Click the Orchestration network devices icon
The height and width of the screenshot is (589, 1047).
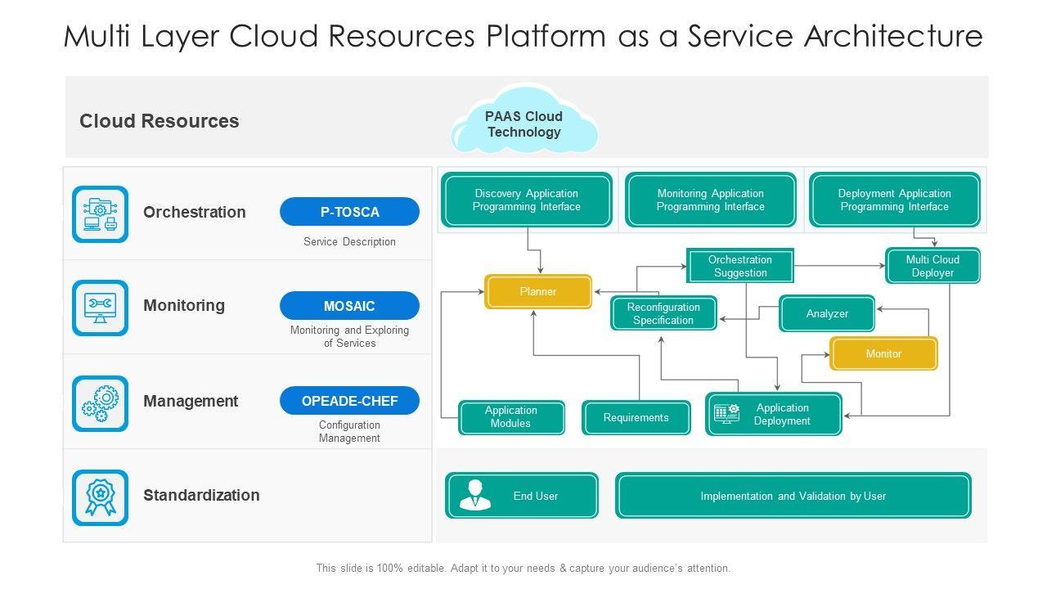click(100, 214)
